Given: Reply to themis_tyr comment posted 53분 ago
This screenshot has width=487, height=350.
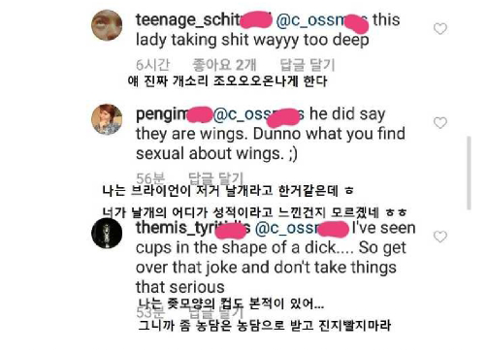Looking at the screenshot, I should click(215, 312).
